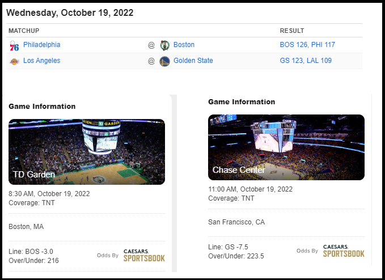Click the Philadelphia 76ers team logo

[14, 45]
